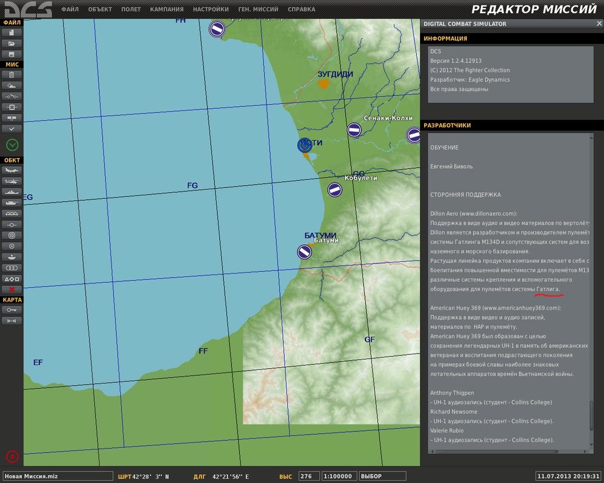The width and height of the screenshot is (604, 483).
Task: Select Batumi airfield marker on map
Action: (x=304, y=252)
